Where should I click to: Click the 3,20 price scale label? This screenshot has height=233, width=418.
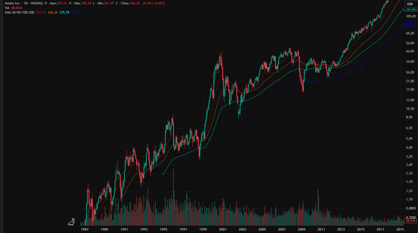pos(409,157)
